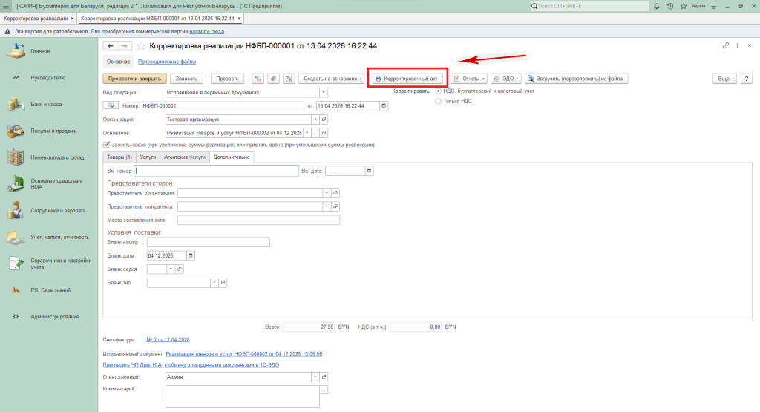Viewport: 760px width, 412px height.
Task: Open calendar picker for document date
Action: [383, 105]
